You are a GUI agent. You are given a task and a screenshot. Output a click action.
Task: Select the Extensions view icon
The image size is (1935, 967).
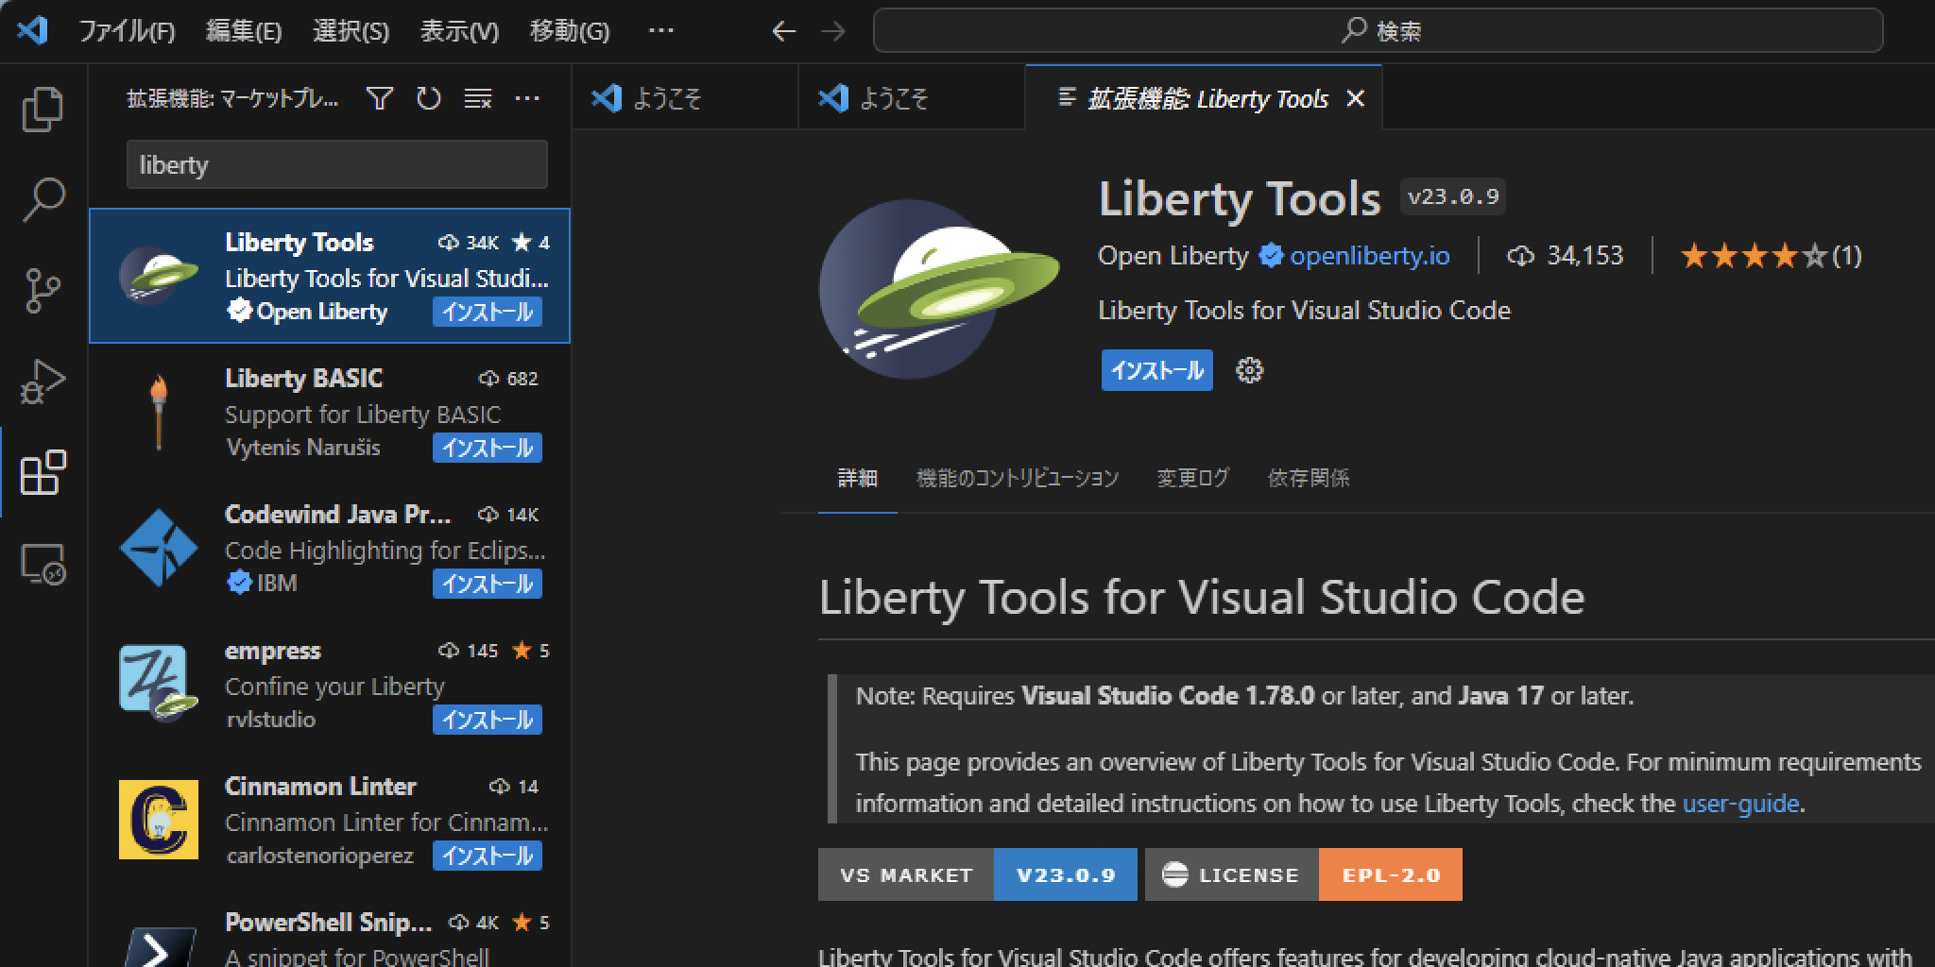tap(43, 474)
